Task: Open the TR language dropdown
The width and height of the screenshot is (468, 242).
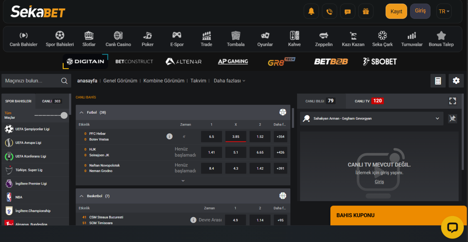Action: [444, 11]
